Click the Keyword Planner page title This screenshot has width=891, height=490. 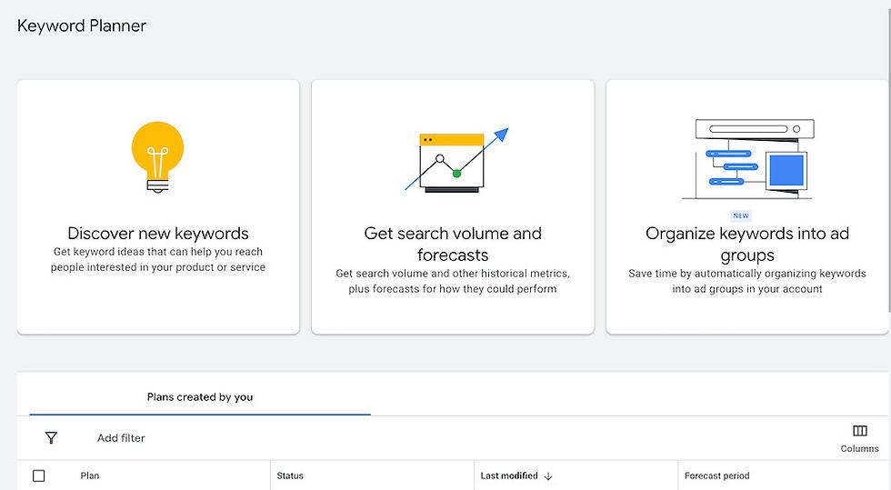[82, 25]
